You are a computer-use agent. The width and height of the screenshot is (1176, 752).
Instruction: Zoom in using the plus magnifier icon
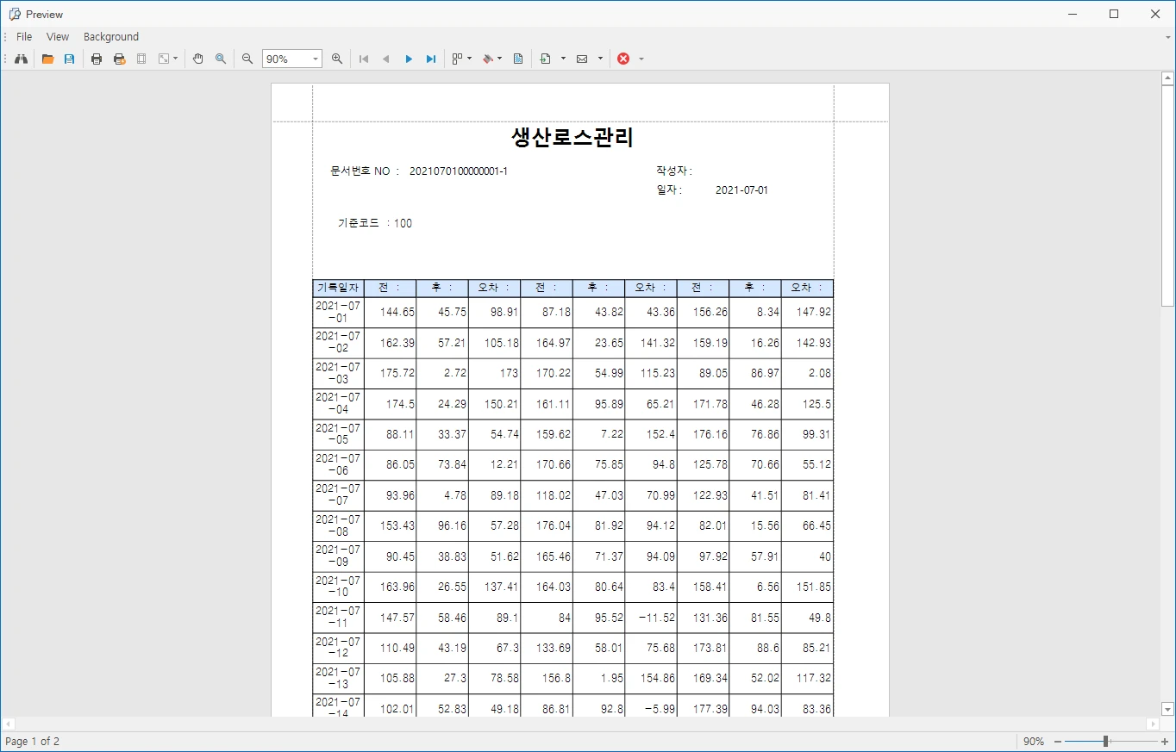(x=337, y=59)
